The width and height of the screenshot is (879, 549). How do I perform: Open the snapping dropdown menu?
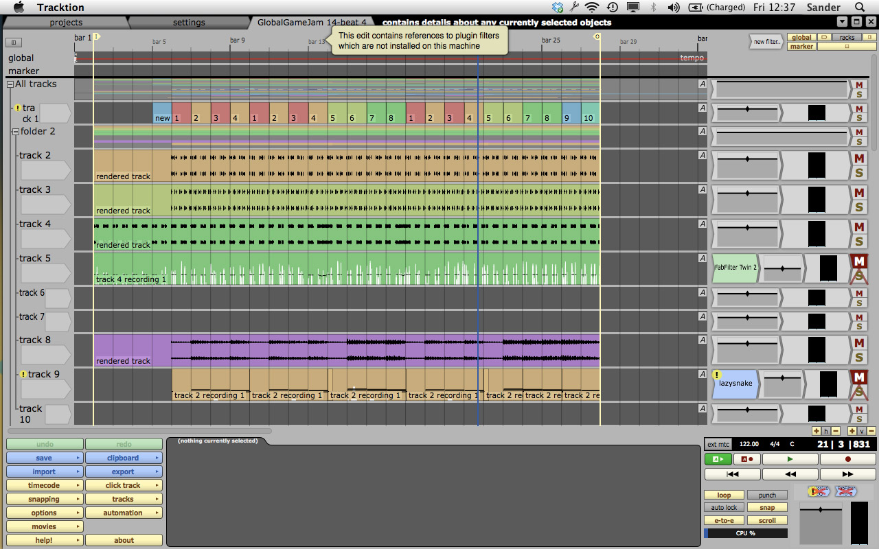[x=45, y=499]
